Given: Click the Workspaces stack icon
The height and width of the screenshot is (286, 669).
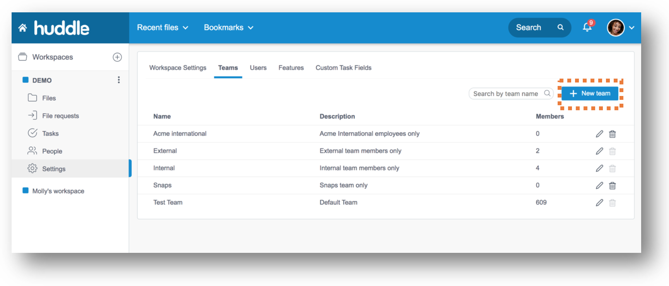Looking at the screenshot, I should pos(23,57).
